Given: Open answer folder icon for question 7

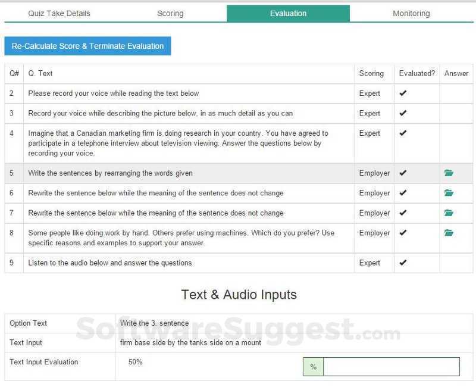Looking at the screenshot, I should tap(449, 213).
